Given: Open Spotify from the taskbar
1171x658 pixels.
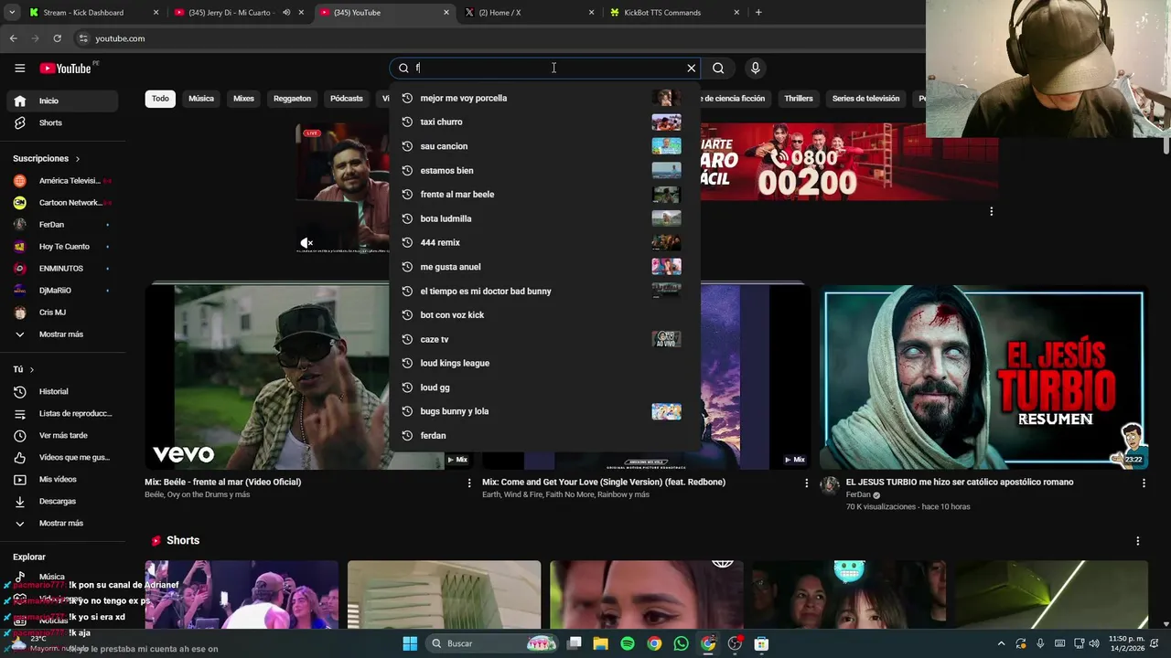Looking at the screenshot, I should coord(628,643).
